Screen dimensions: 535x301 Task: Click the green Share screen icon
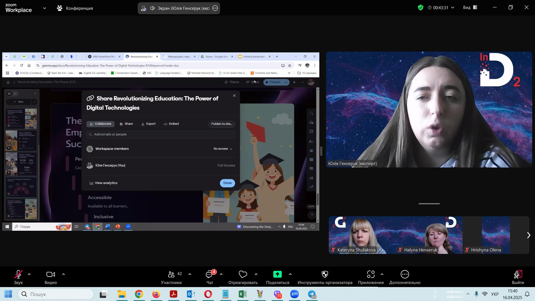(277, 275)
